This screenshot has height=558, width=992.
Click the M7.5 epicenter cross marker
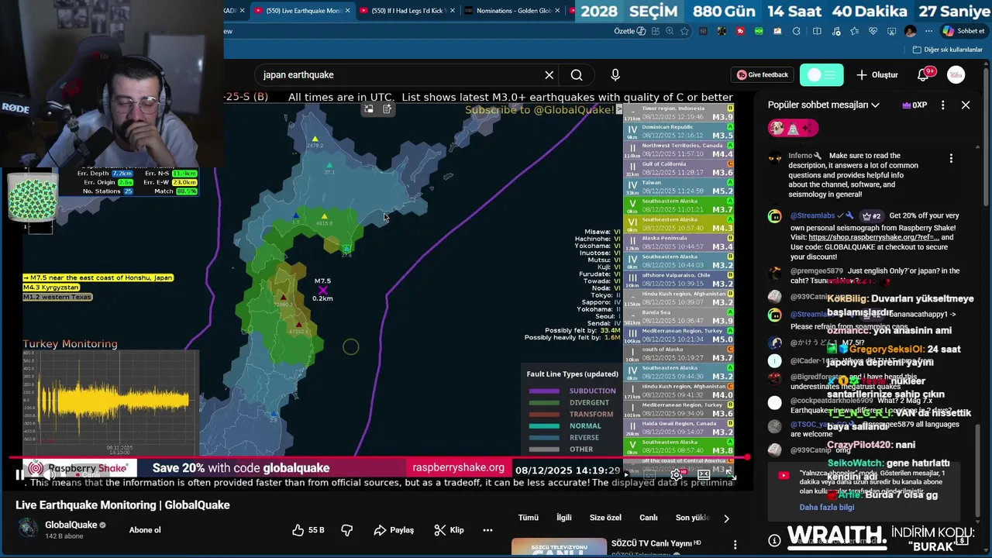coord(323,290)
